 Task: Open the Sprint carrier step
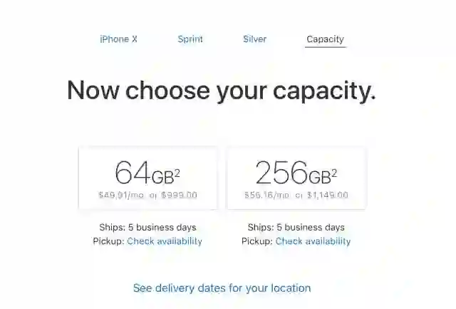click(x=190, y=39)
